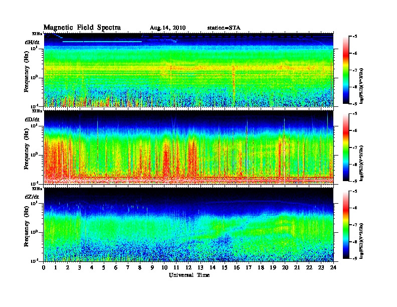This screenshot has height=307, width=397.
Task: Click the dD/dt spectrogram plot
Action: tap(188, 147)
